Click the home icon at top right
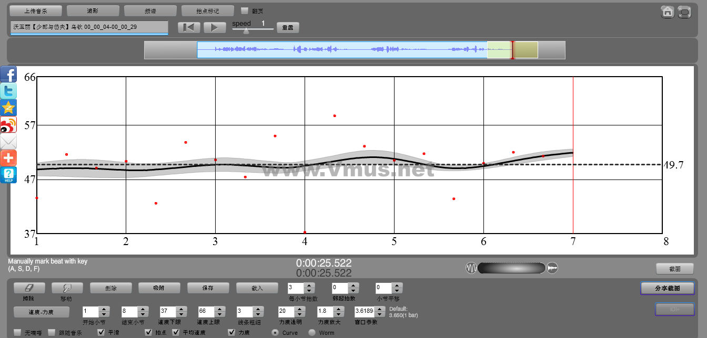 pyautogui.click(x=668, y=12)
